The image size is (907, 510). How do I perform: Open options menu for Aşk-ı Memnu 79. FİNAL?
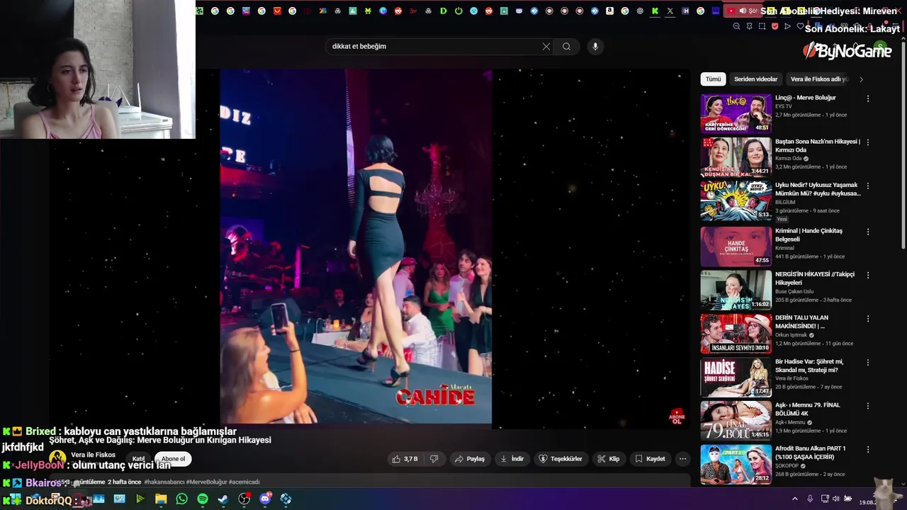[x=868, y=406]
